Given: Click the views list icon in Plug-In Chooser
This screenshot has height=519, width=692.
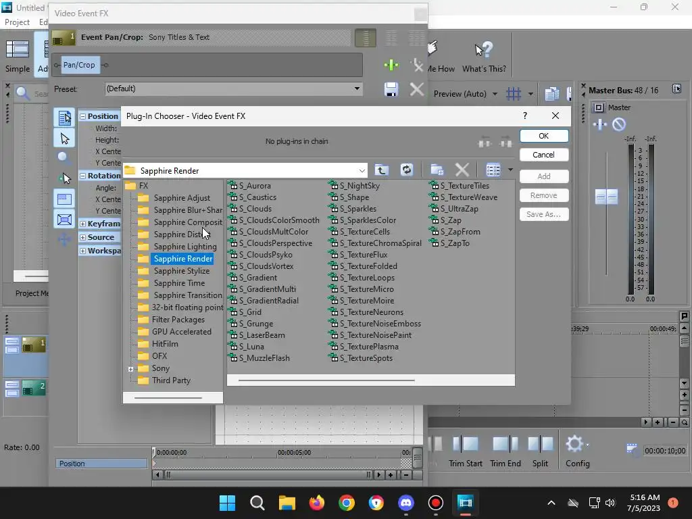Looking at the screenshot, I should point(493,170).
